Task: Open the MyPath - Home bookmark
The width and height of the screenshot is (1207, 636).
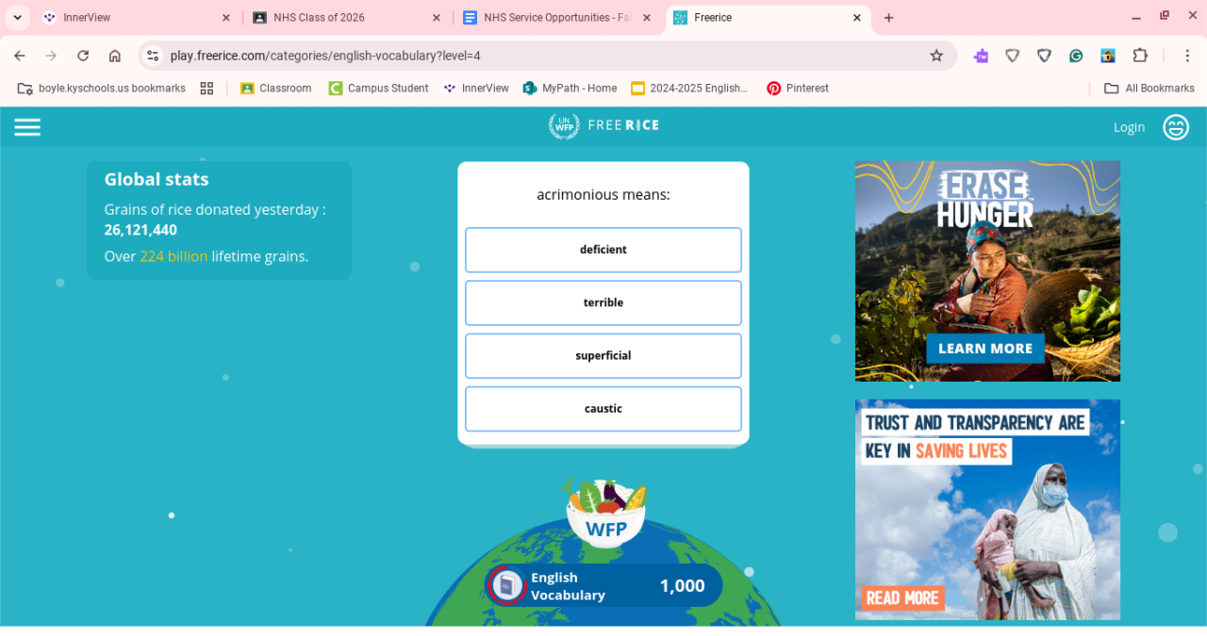Action: (570, 88)
